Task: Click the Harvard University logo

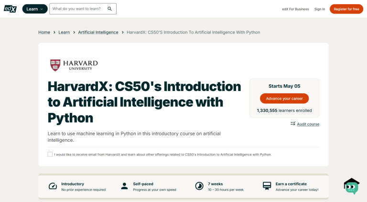Action: pos(74,65)
